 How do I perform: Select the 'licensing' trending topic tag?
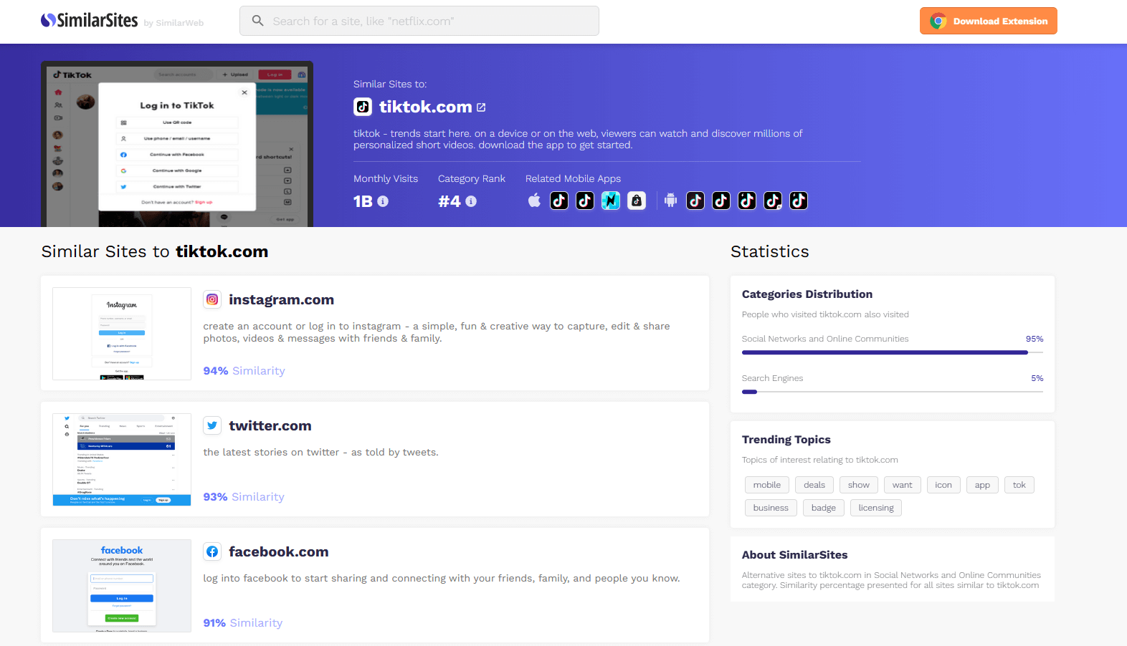click(876, 508)
